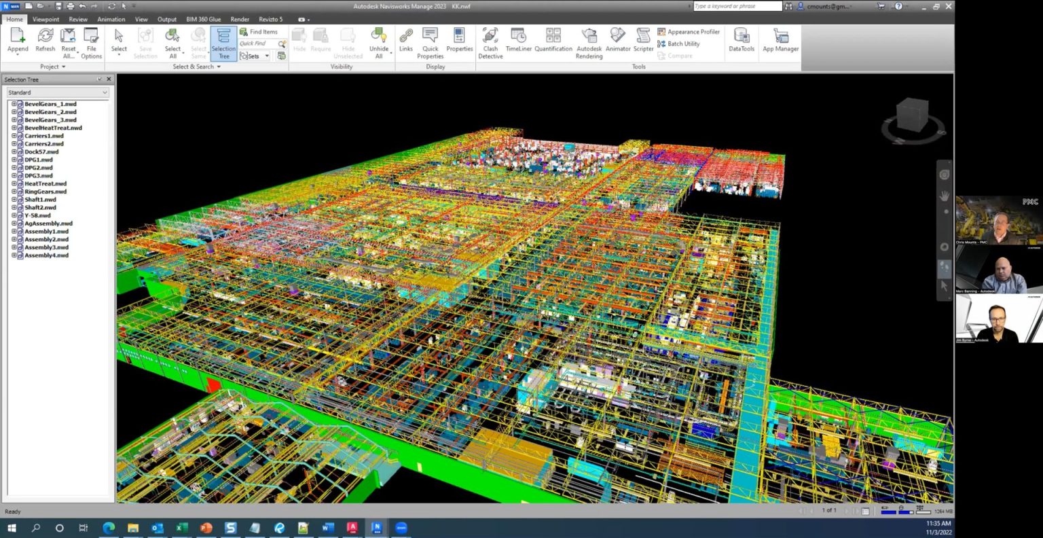Open the Standard dropdown in Selection Tree
The height and width of the screenshot is (538, 1043).
click(57, 92)
